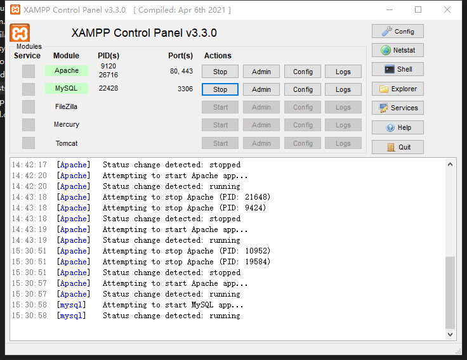
Task: Open the Apache Config menu
Action: click(x=303, y=72)
